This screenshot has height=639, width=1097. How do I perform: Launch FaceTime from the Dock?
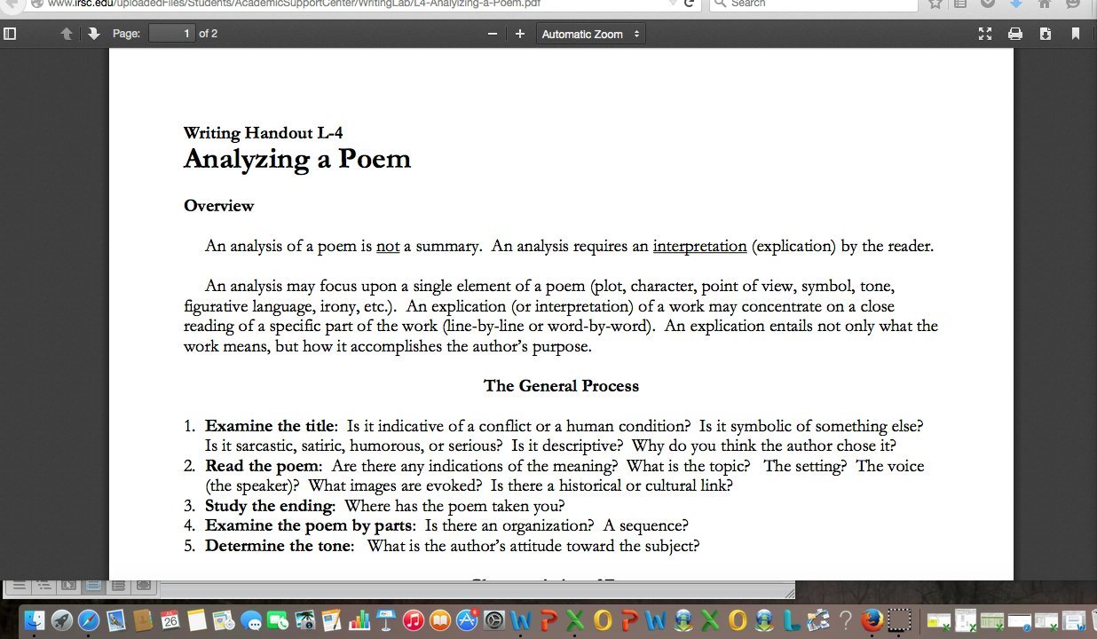click(x=279, y=620)
